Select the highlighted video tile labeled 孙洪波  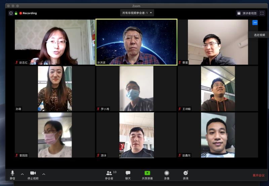pyautogui.click(x=136, y=42)
